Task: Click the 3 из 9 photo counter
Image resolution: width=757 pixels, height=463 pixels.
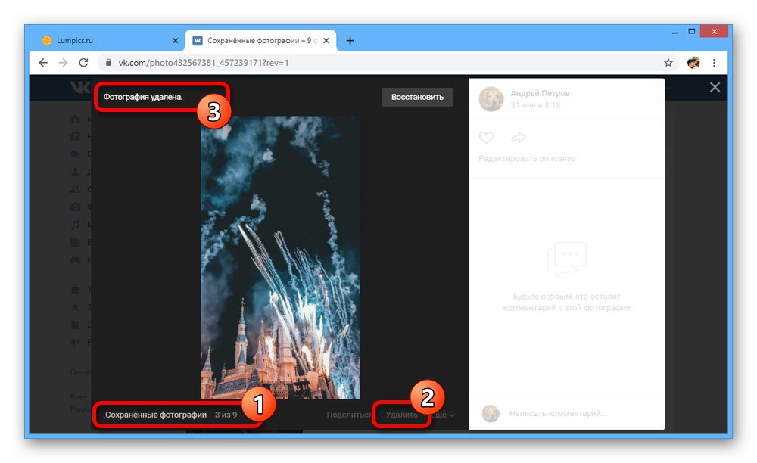Action: coord(226,415)
